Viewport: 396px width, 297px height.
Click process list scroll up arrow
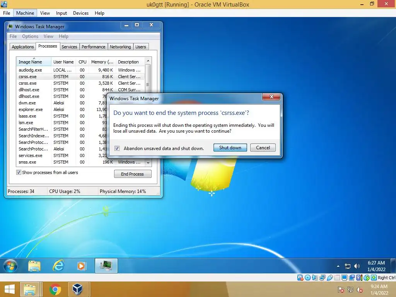click(148, 61)
